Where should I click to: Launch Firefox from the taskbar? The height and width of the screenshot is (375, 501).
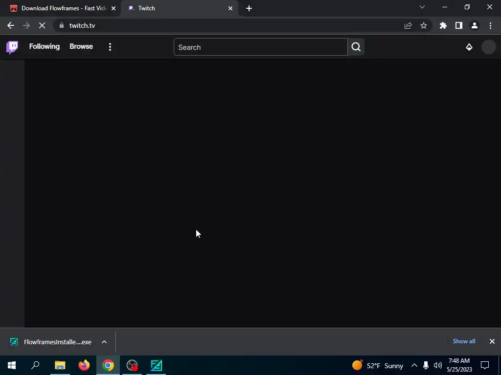click(x=84, y=365)
